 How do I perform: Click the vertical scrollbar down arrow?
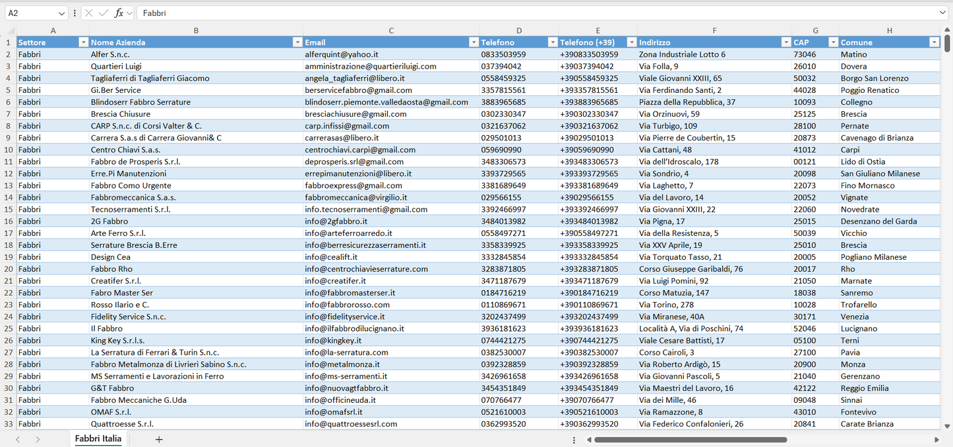pyautogui.click(x=948, y=426)
